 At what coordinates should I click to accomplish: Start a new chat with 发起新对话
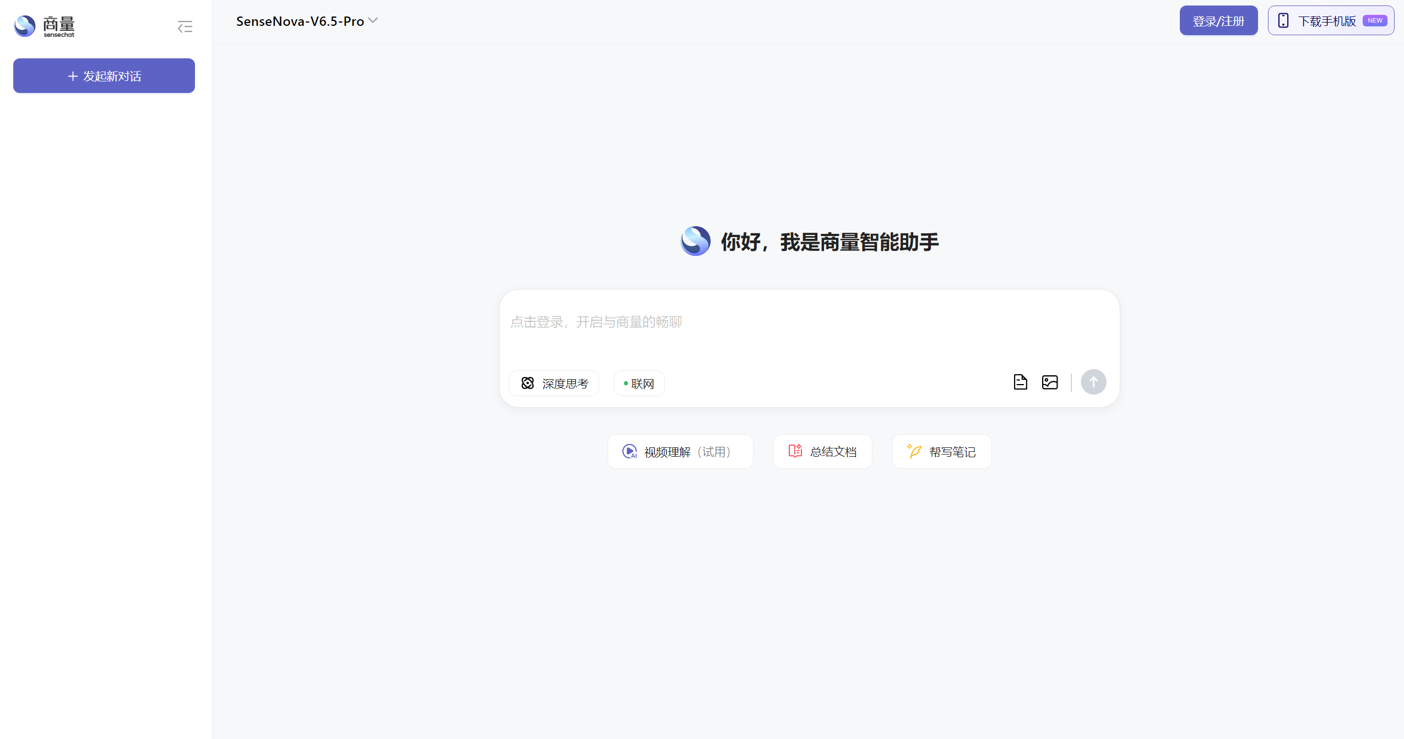tap(104, 75)
